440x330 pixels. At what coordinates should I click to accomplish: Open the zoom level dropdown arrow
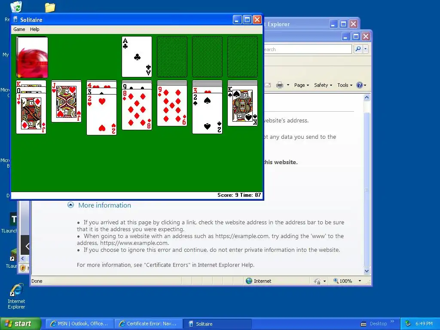coord(360,281)
